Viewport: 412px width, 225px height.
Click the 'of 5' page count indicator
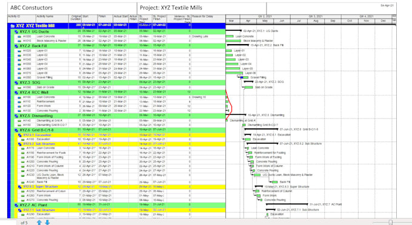click(x=24, y=223)
